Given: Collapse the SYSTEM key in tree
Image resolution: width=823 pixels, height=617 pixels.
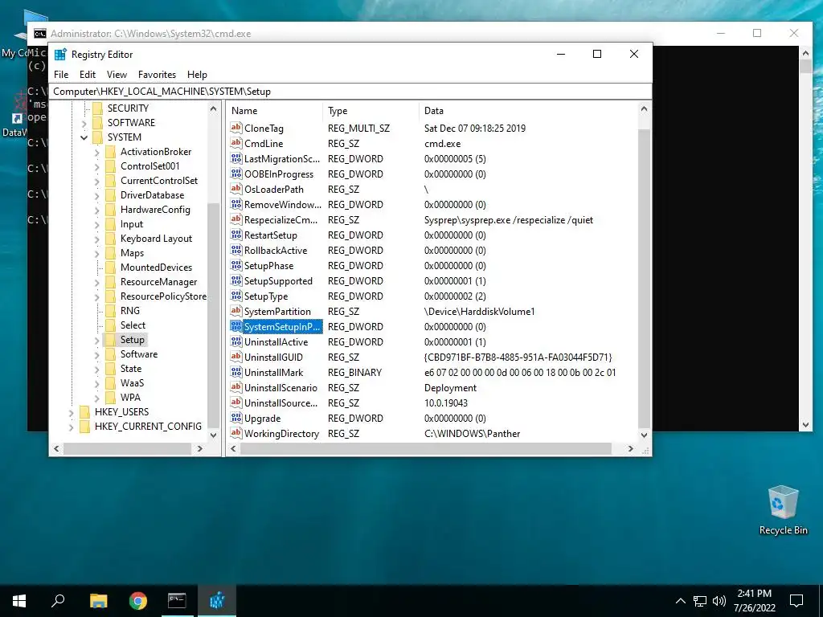Looking at the screenshot, I should click(84, 137).
